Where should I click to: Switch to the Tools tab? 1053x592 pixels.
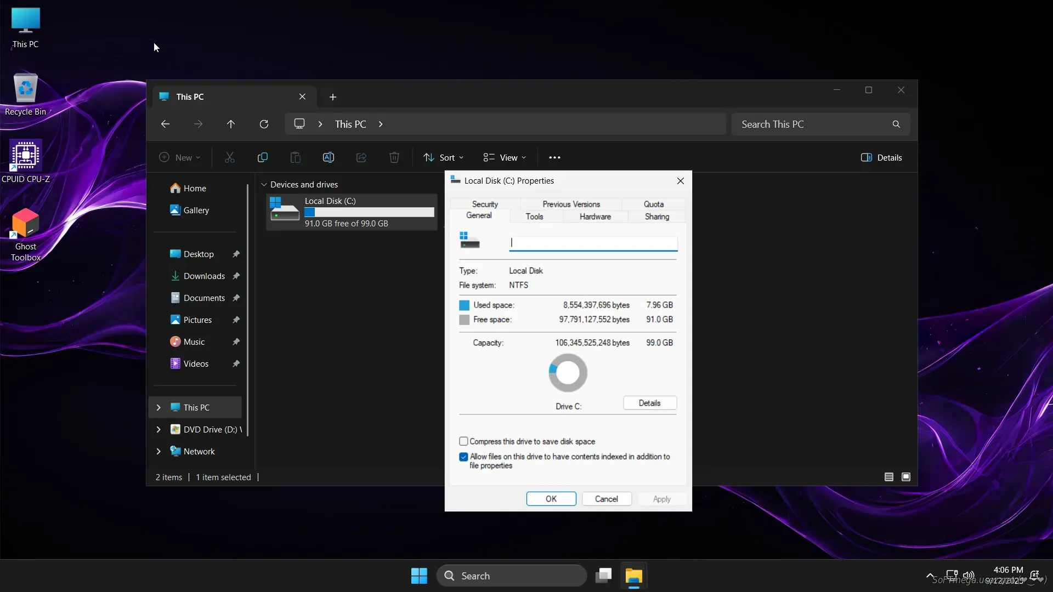(x=534, y=217)
